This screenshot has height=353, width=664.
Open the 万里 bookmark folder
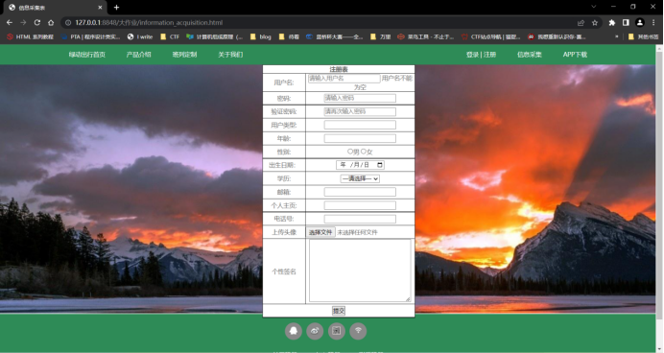pyautogui.click(x=380, y=36)
